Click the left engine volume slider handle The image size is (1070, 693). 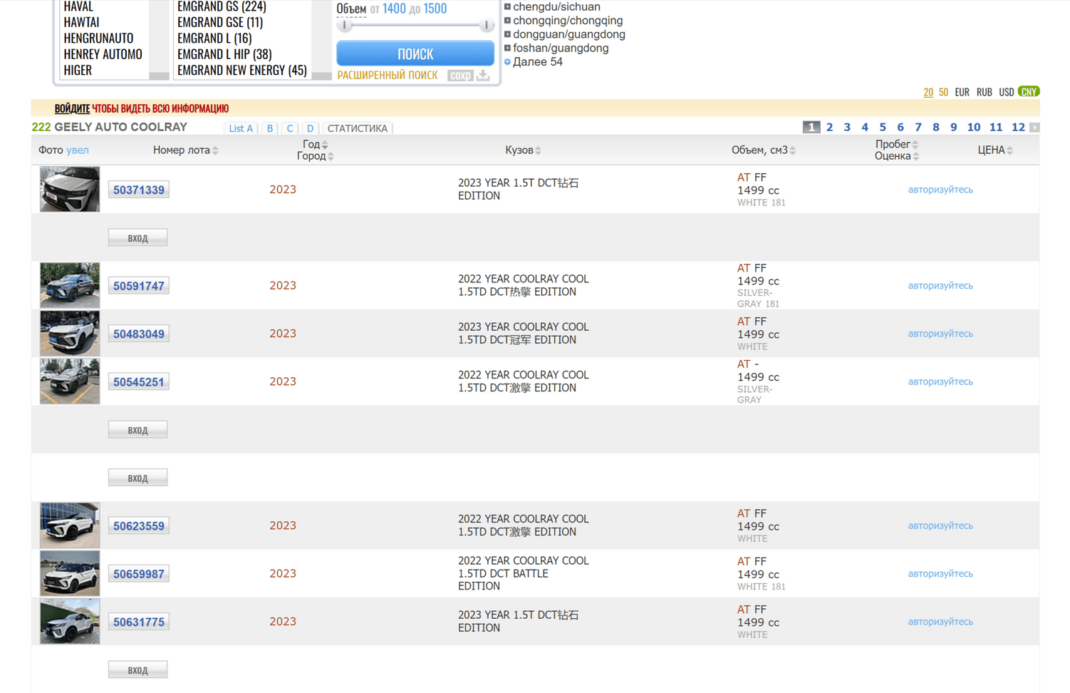(x=345, y=26)
